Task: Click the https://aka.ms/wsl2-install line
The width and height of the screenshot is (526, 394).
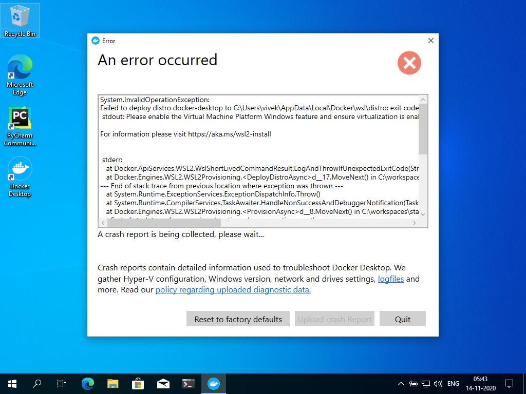Action: pos(185,134)
